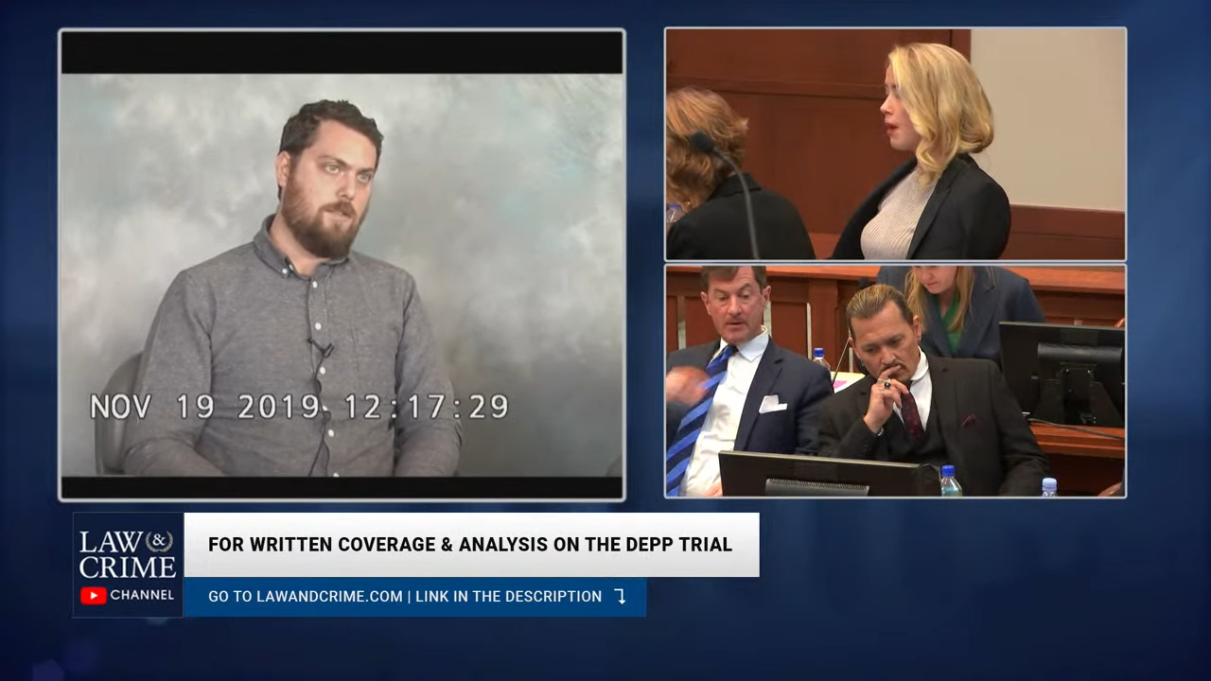Click the arrow icon after LINK IN THE DESCRIPTION
Image resolution: width=1211 pixels, height=681 pixels.
[620, 596]
